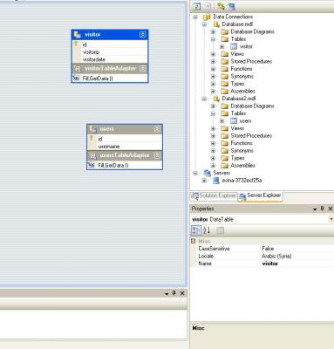Collapse the Misc category in Properties grid
Screen dimensions: 334x349
click(x=193, y=241)
